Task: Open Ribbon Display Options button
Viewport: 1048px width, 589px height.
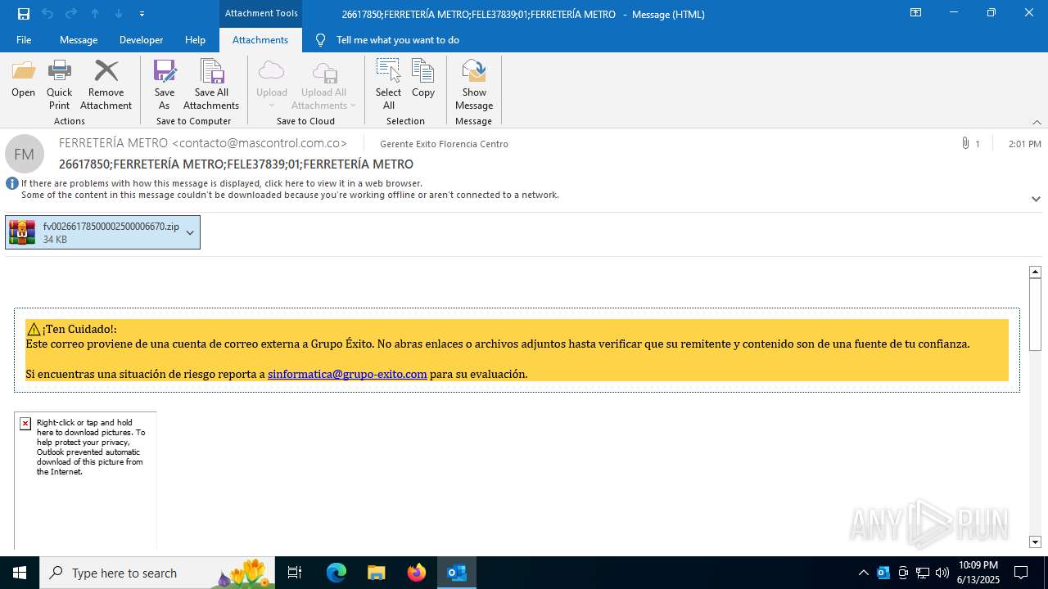Action: click(915, 13)
